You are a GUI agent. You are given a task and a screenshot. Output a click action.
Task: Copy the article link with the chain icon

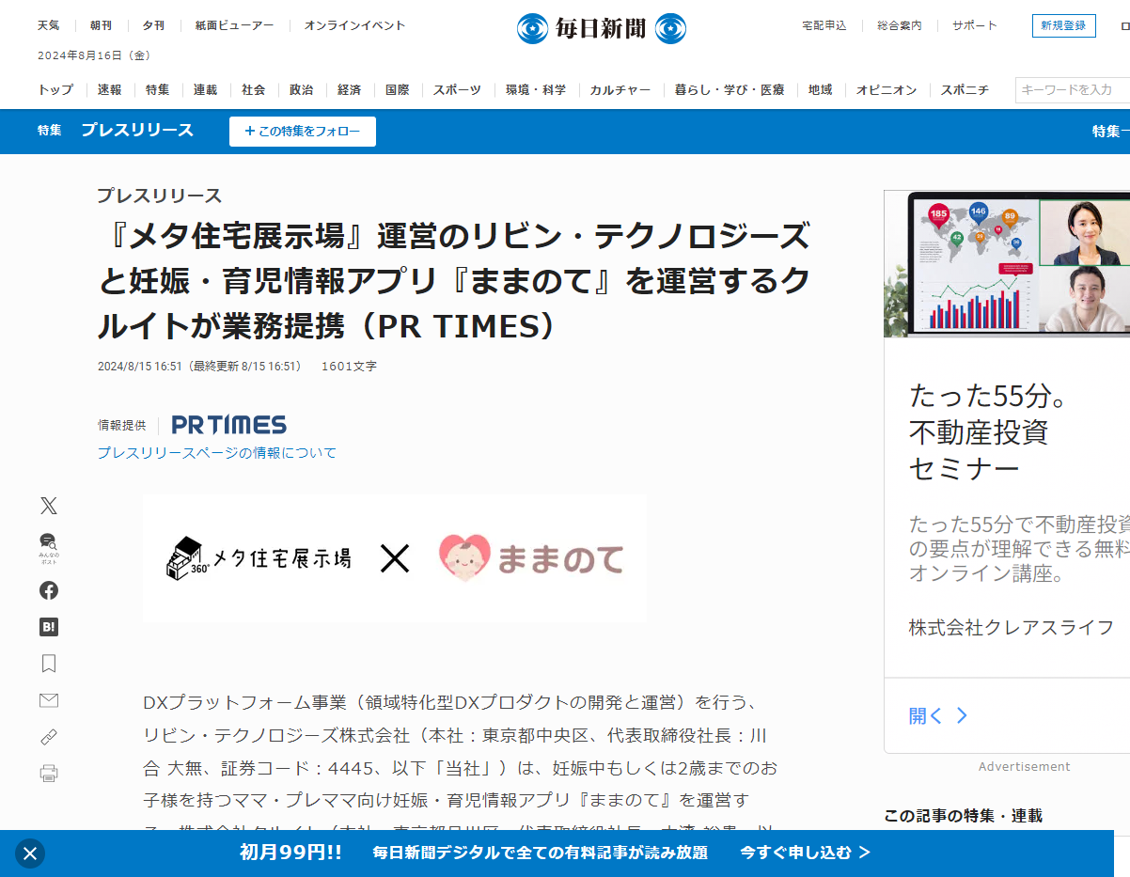(x=49, y=737)
